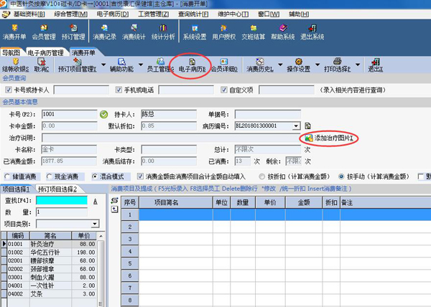Open 会员管理 from the main toolbar
This screenshot has width=431, height=307.
click(45, 32)
